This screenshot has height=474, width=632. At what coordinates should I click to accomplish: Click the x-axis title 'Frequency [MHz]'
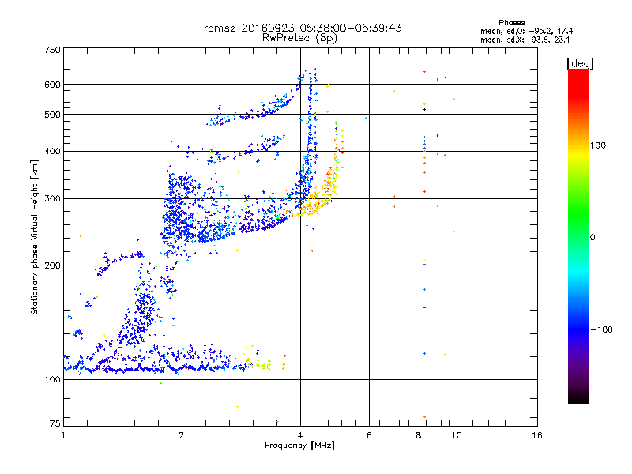tap(299, 446)
